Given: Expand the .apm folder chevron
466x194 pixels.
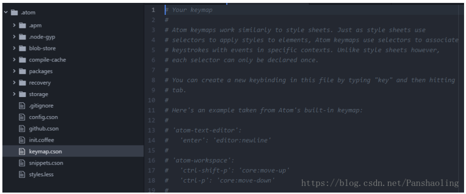Looking at the screenshot, I should coord(14,25).
